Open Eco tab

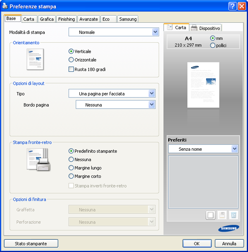108,19
